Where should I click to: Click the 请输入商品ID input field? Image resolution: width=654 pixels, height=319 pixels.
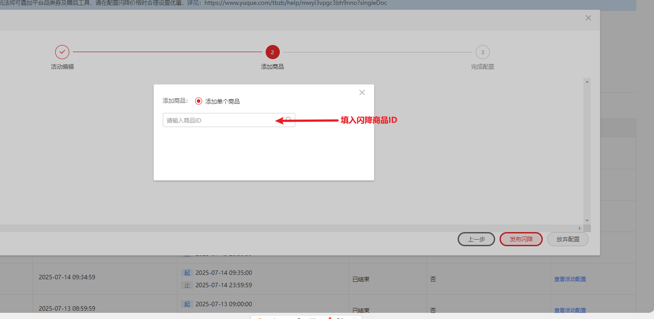(223, 120)
